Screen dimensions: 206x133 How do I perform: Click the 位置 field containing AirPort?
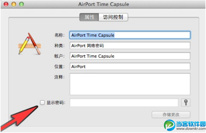click(x=130, y=66)
